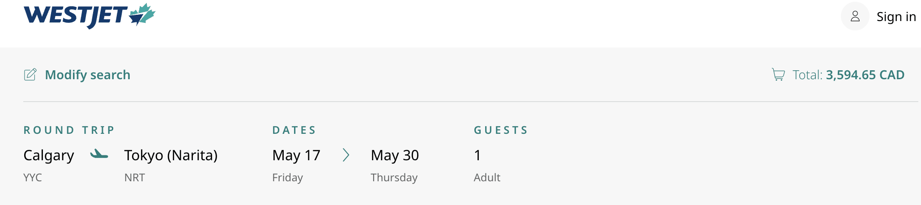Click the airplane icon between cities
This screenshot has height=205, width=921.
tap(99, 155)
